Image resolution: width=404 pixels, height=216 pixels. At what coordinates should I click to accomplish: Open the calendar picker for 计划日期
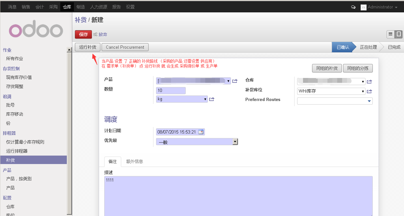click(x=201, y=132)
